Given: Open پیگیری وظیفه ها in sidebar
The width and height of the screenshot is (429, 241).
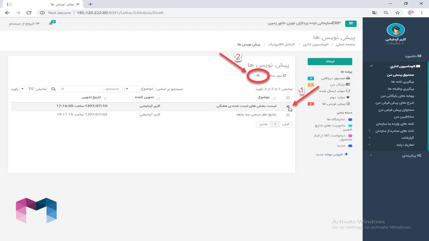Looking at the screenshot, I should (x=401, y=89).
